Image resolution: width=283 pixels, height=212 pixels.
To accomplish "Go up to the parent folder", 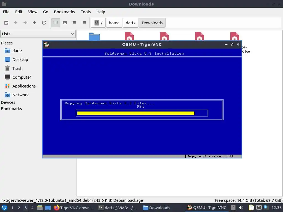I will pyautogui.click(x=35, y=23).
